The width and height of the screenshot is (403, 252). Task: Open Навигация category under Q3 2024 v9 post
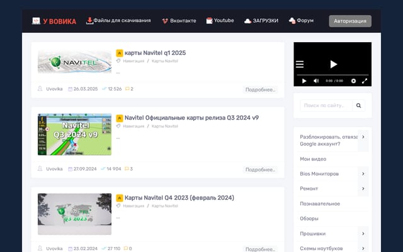(x=133, y=126)
